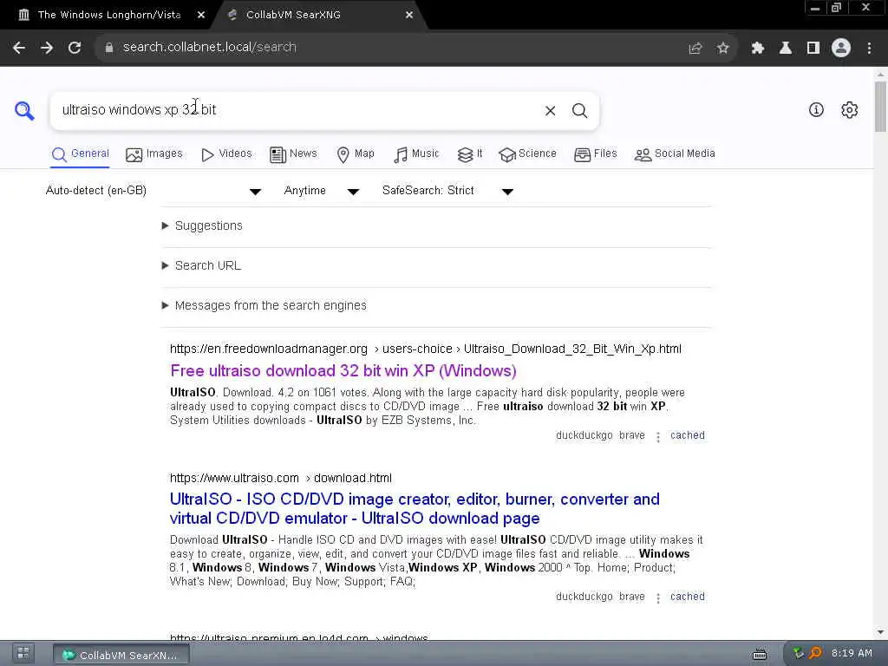Expand the Suggestions section
This screenshot has width=888, height=666.
(x=202, y=226)
